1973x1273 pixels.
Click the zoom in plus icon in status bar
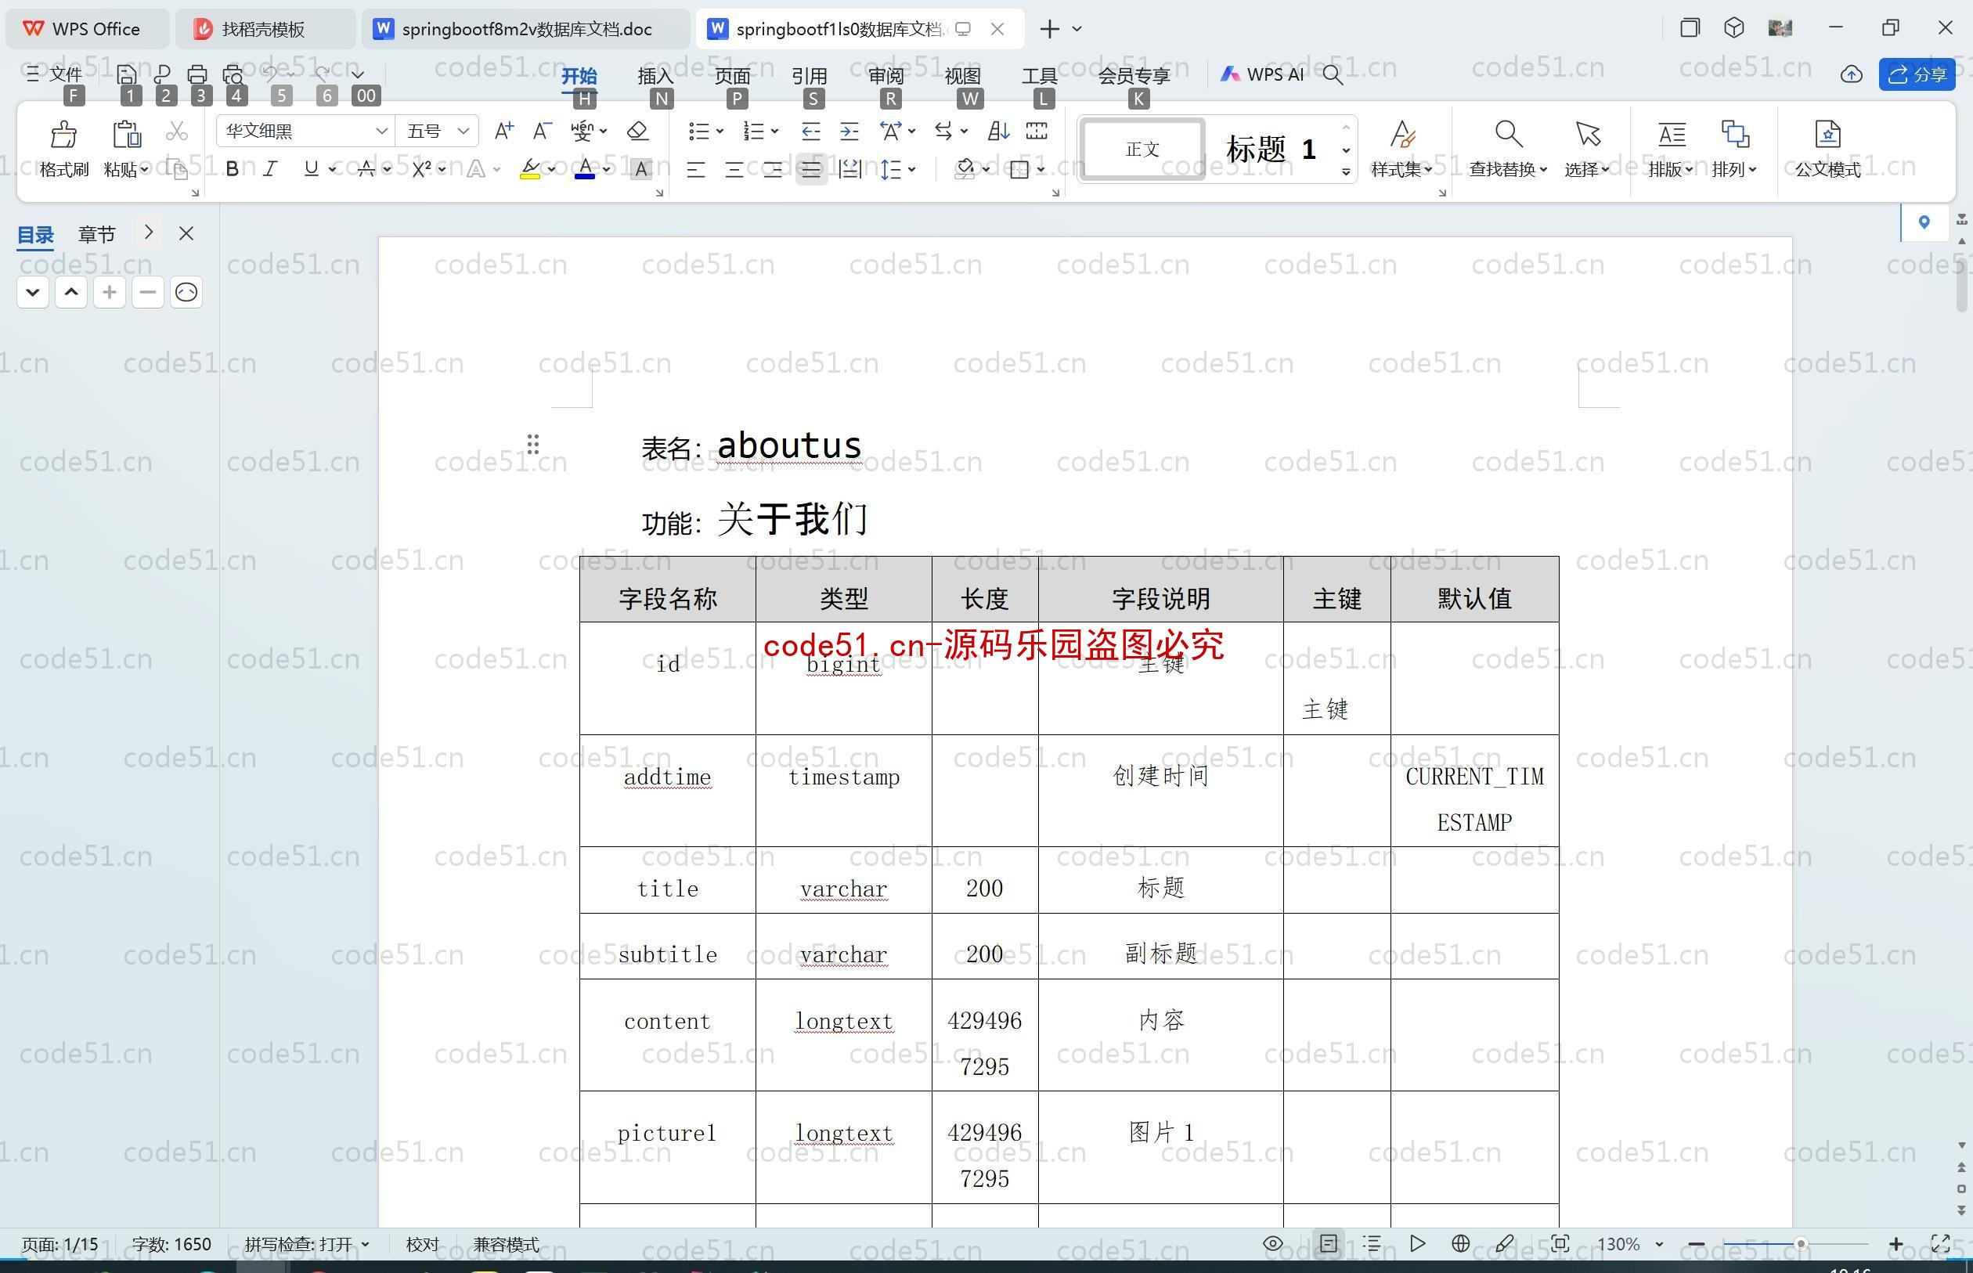1896,1243
